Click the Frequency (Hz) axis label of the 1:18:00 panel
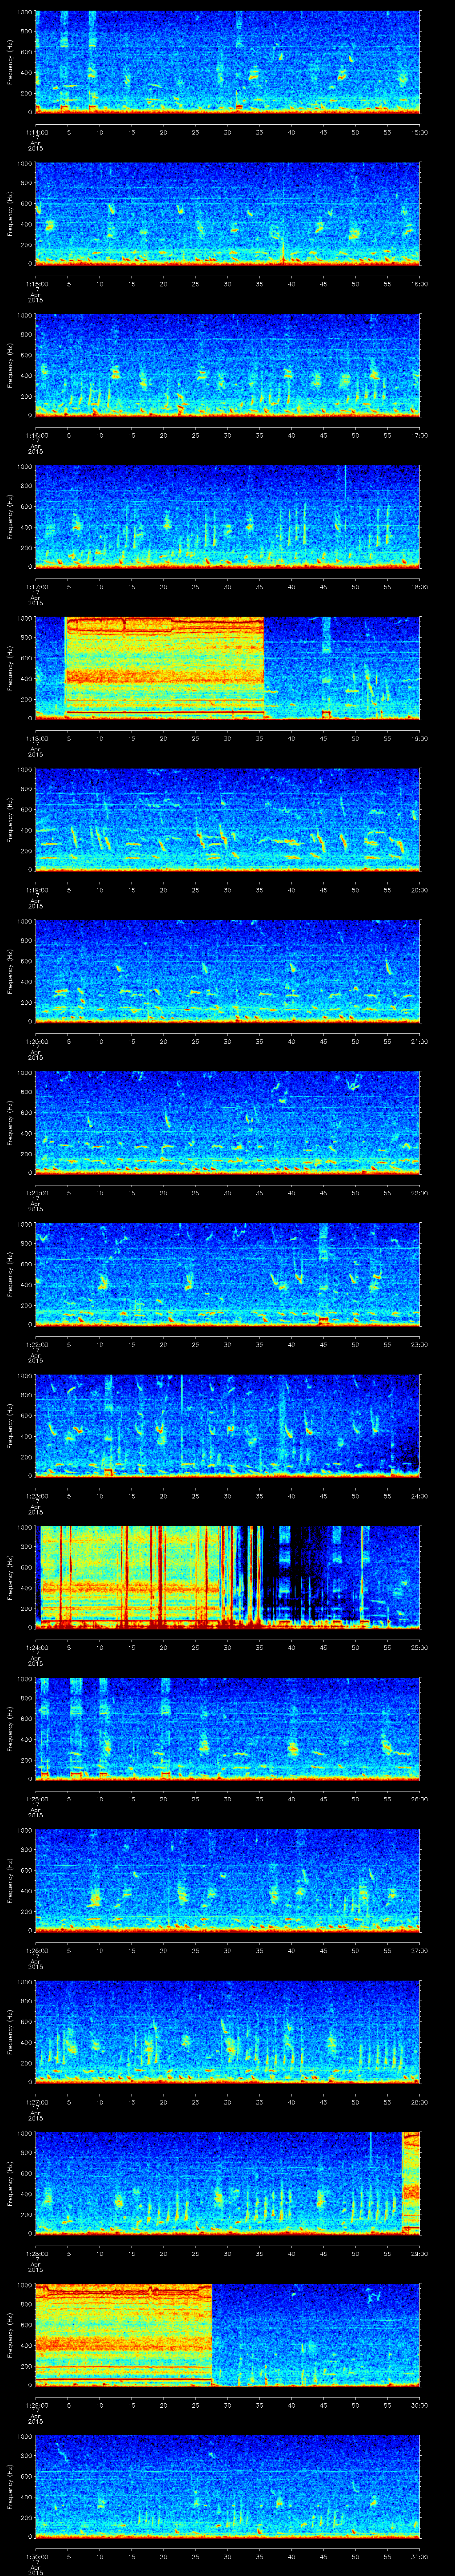 (x=10, y=668)
